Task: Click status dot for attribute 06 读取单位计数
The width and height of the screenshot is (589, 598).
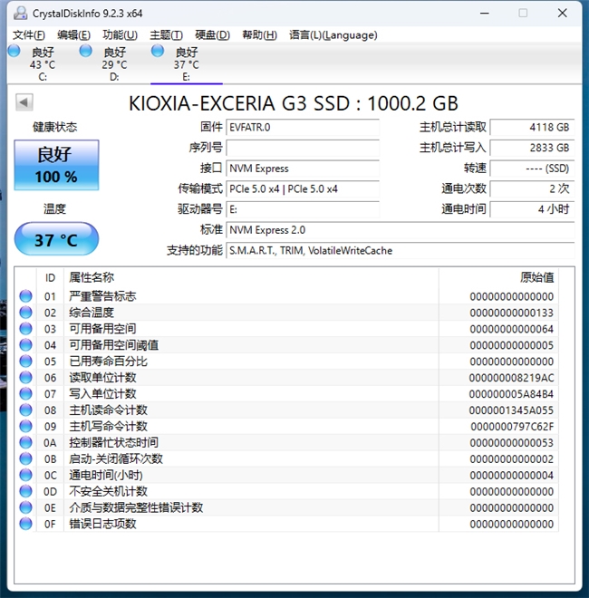Action: pos(25,378)
